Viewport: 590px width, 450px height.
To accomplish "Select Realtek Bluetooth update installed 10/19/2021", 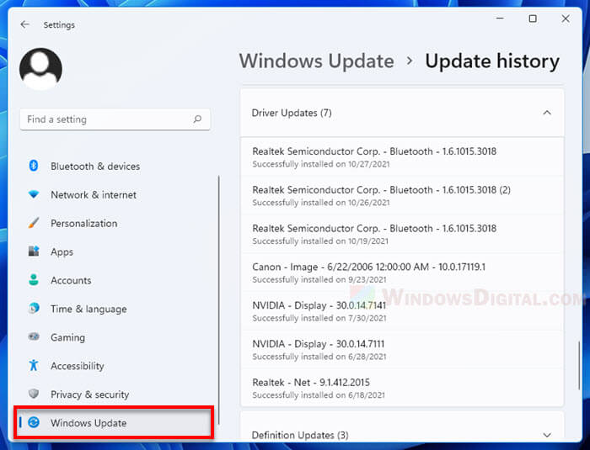I will point(402,234).
